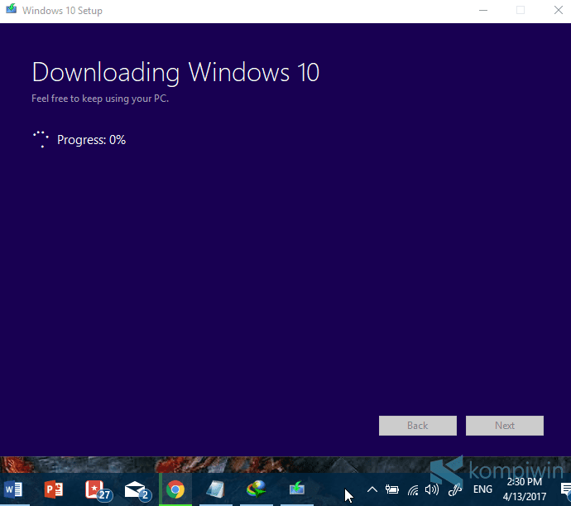Screen dimensions: 571x506
Task: Open the pen workspace tray icon
Action: [x=455, y=489]
